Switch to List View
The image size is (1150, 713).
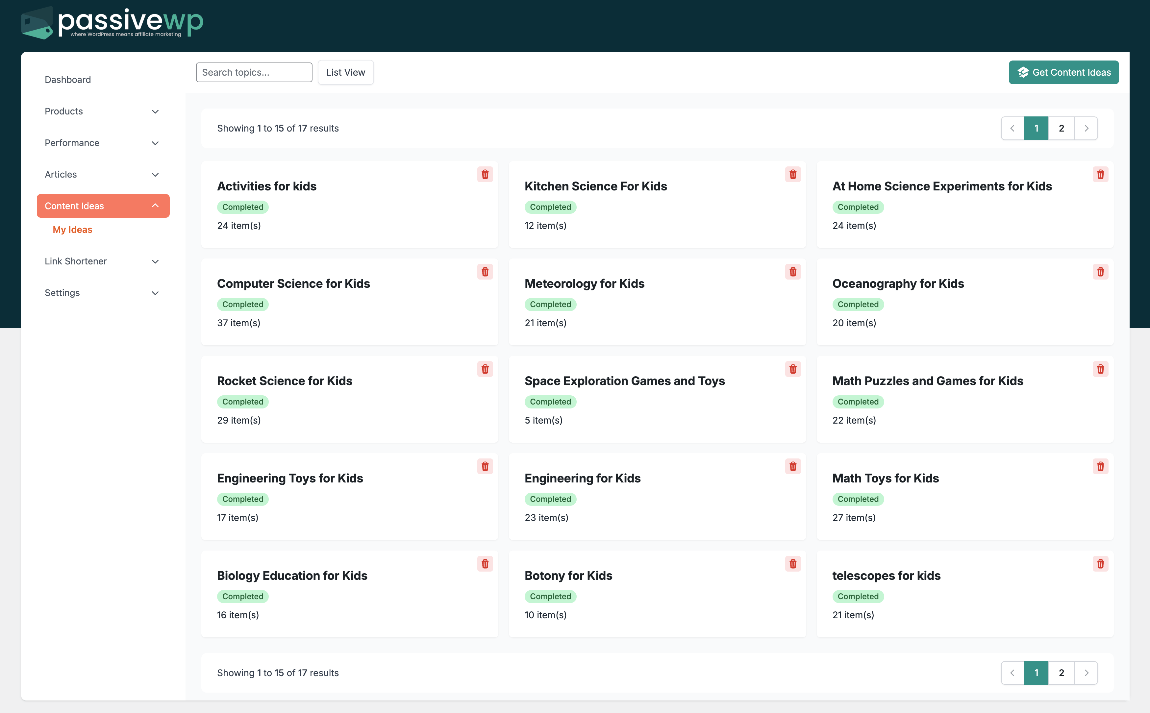coord(345,73)
